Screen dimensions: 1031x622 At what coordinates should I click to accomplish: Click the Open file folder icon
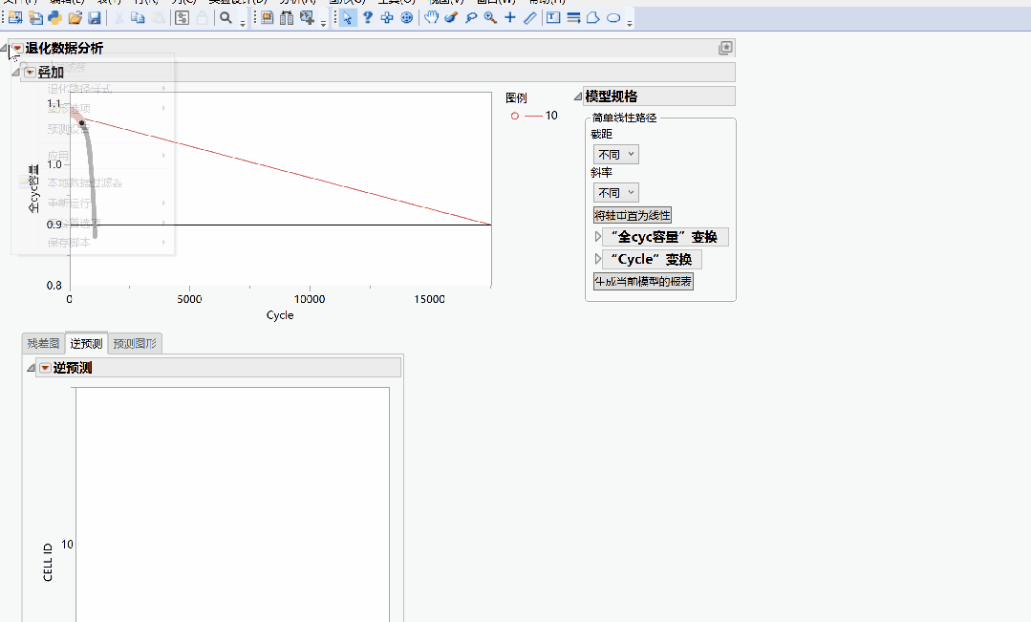75,18
